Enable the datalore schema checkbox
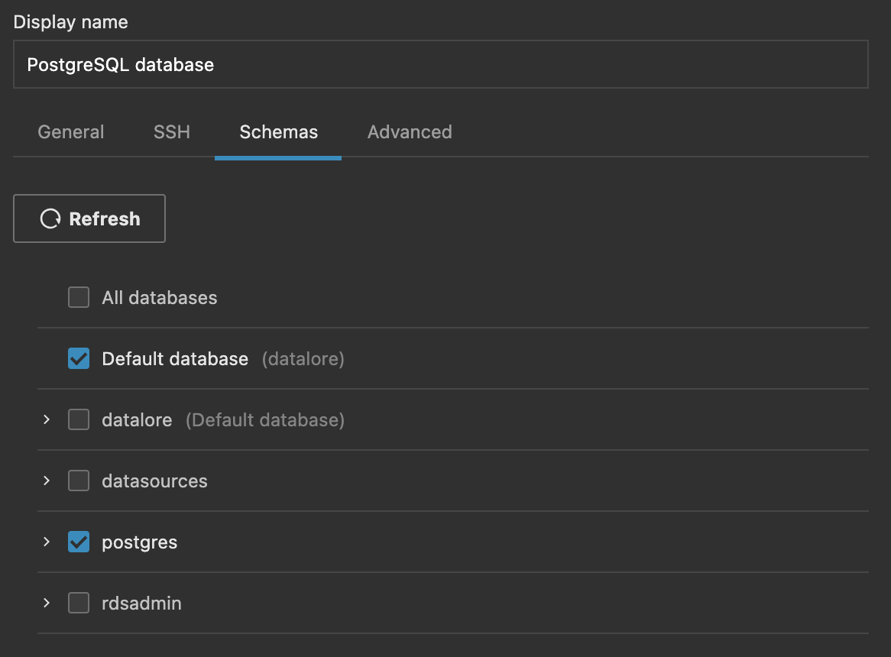The height and width of the screenshot is (657, 891). point(78,419)
